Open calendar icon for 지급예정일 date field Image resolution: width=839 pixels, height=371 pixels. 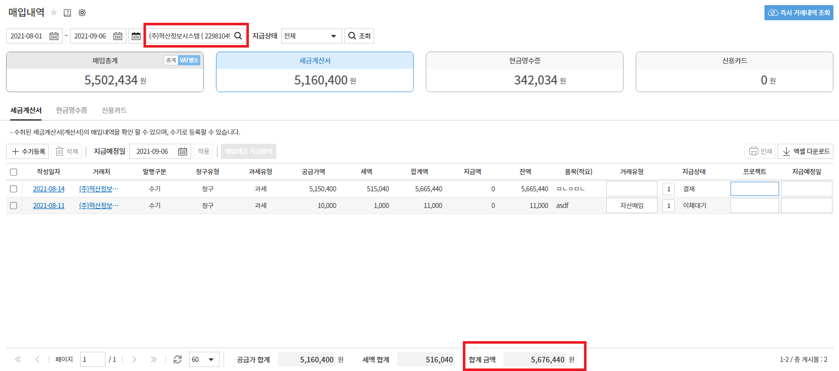tap(183, 151)
